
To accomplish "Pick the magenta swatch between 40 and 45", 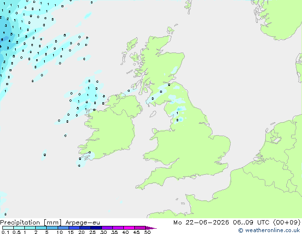I will [x=129, y=228].
